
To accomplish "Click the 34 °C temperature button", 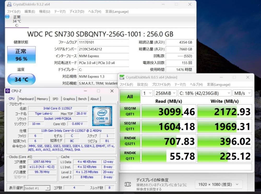I will pyautogui.click(x=21, y=79).
